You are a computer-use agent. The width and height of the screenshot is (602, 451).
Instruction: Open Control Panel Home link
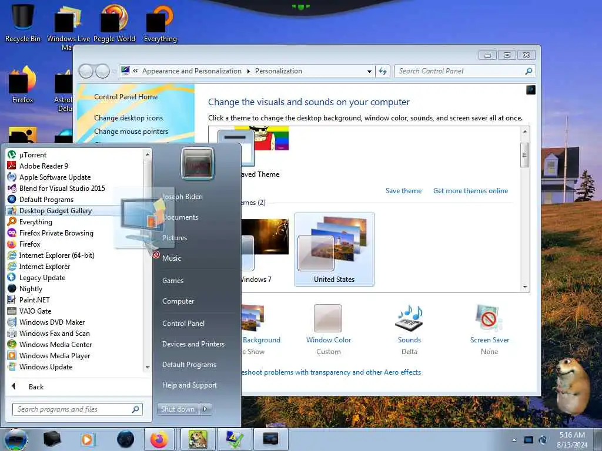[126, 97]
